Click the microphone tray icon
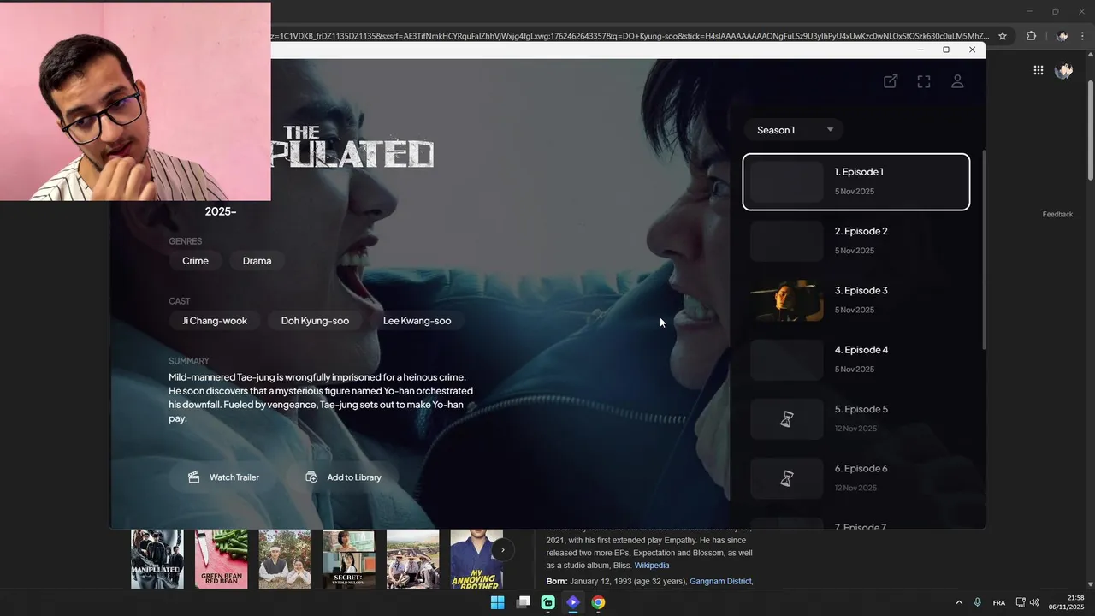 (x=977, y=602)
